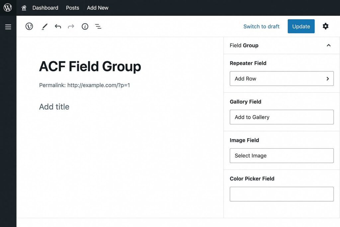Click the Add to Gallery button
The width and height of the screenshot is (340, 227).
[x=282, y=117]
